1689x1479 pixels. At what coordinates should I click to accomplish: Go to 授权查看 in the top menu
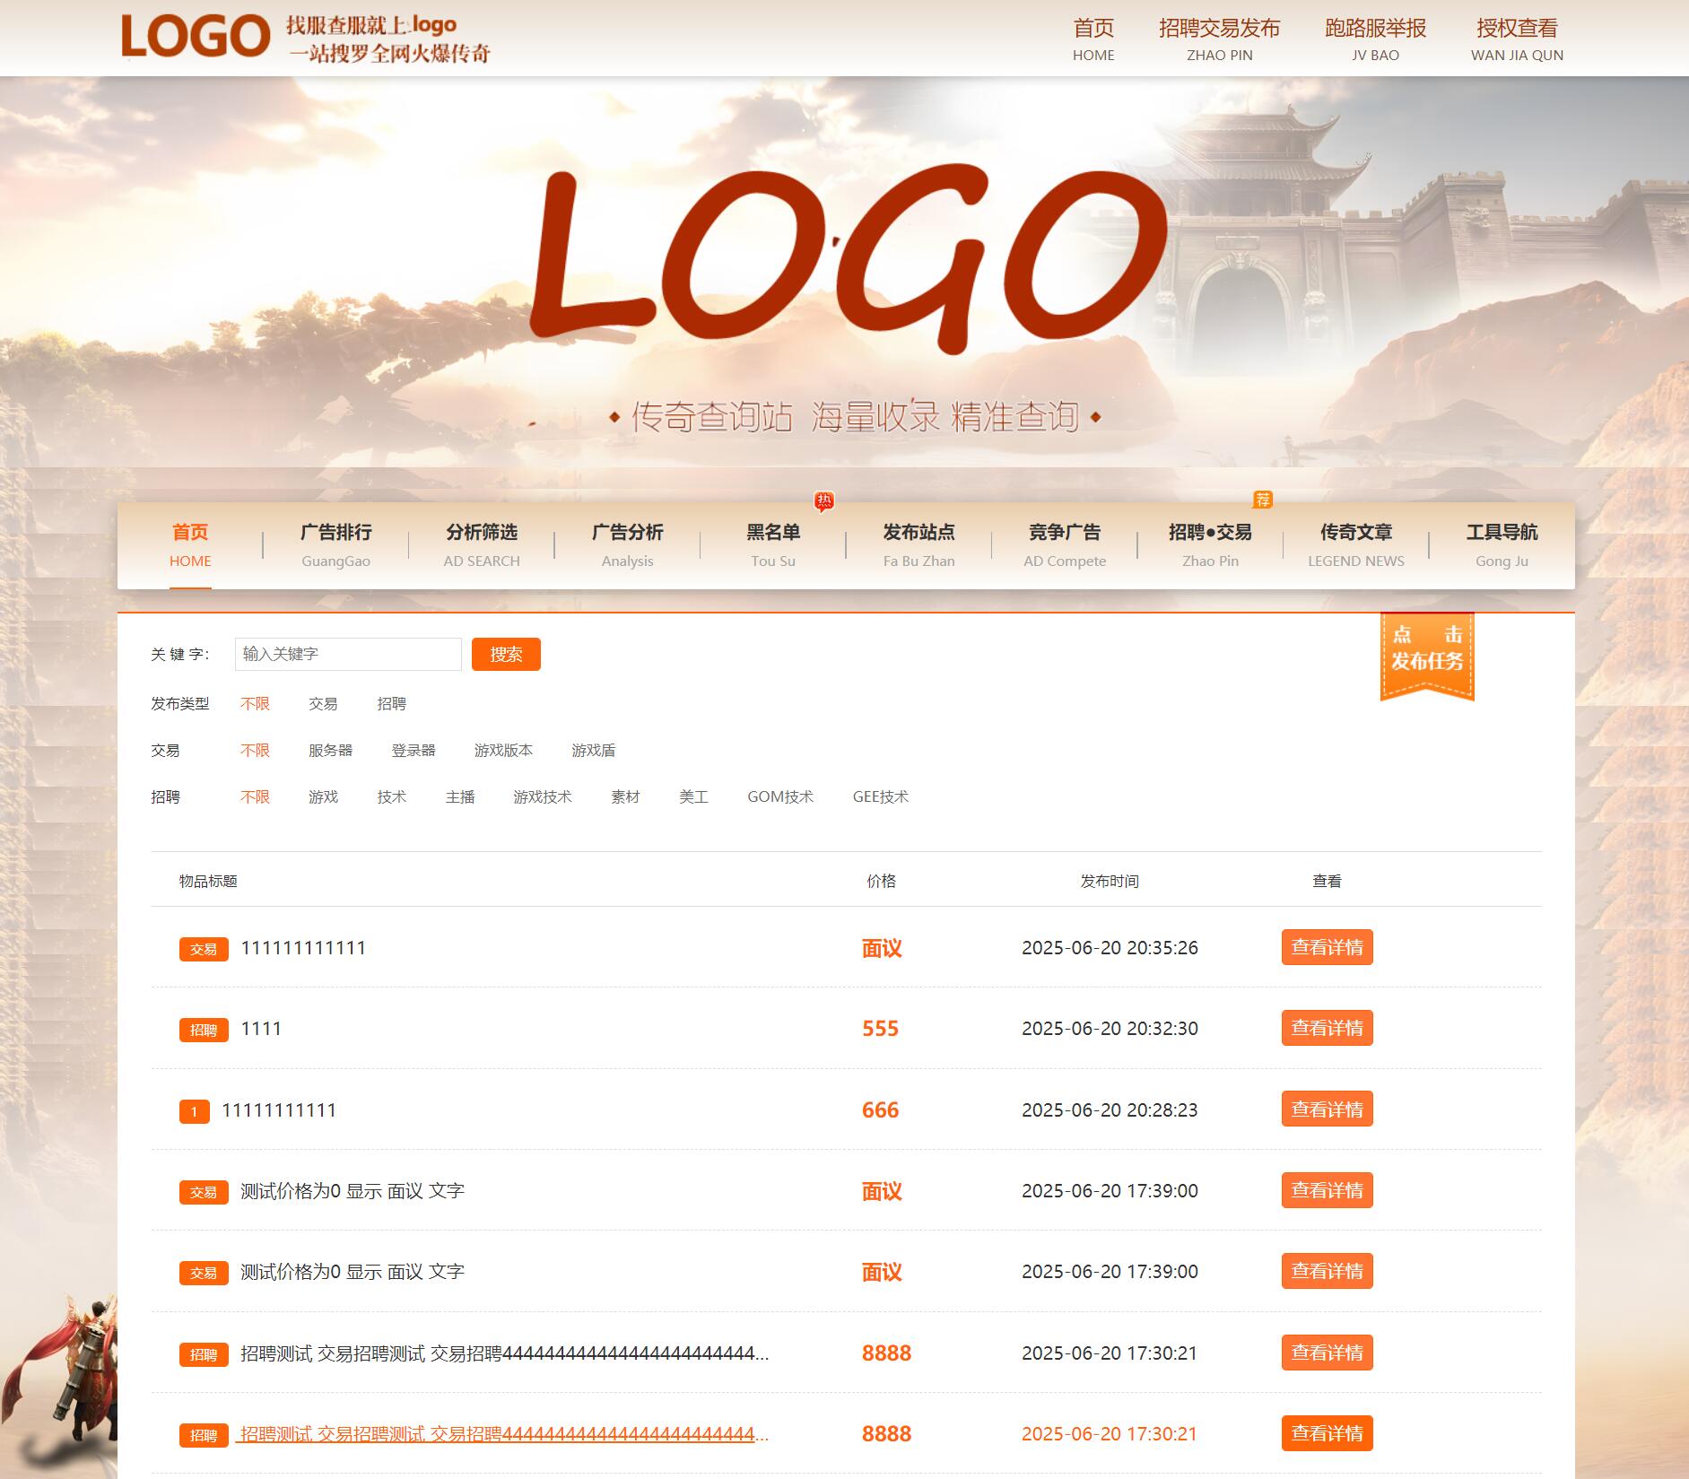pos(1517,39)
